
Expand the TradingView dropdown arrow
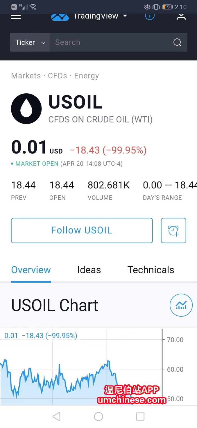point(125,16)
